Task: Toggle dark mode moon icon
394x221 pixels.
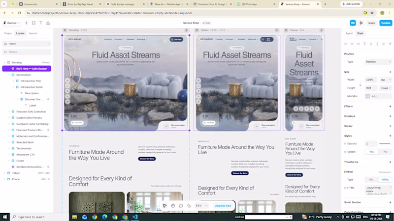Action: (x=189, y=206)
